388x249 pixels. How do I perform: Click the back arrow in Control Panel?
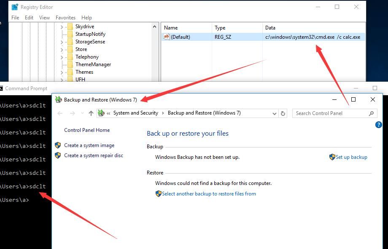[x=60, y=113]
